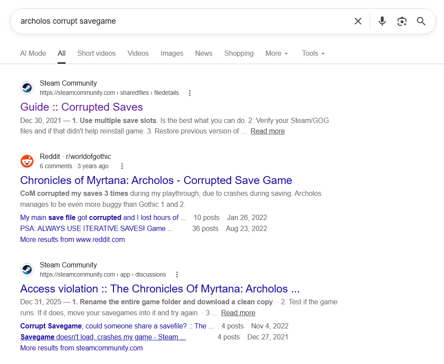Image resolution: width=444 pixels, height=364 pixels.
Task: Open the Videos tab
Action: 138,53
